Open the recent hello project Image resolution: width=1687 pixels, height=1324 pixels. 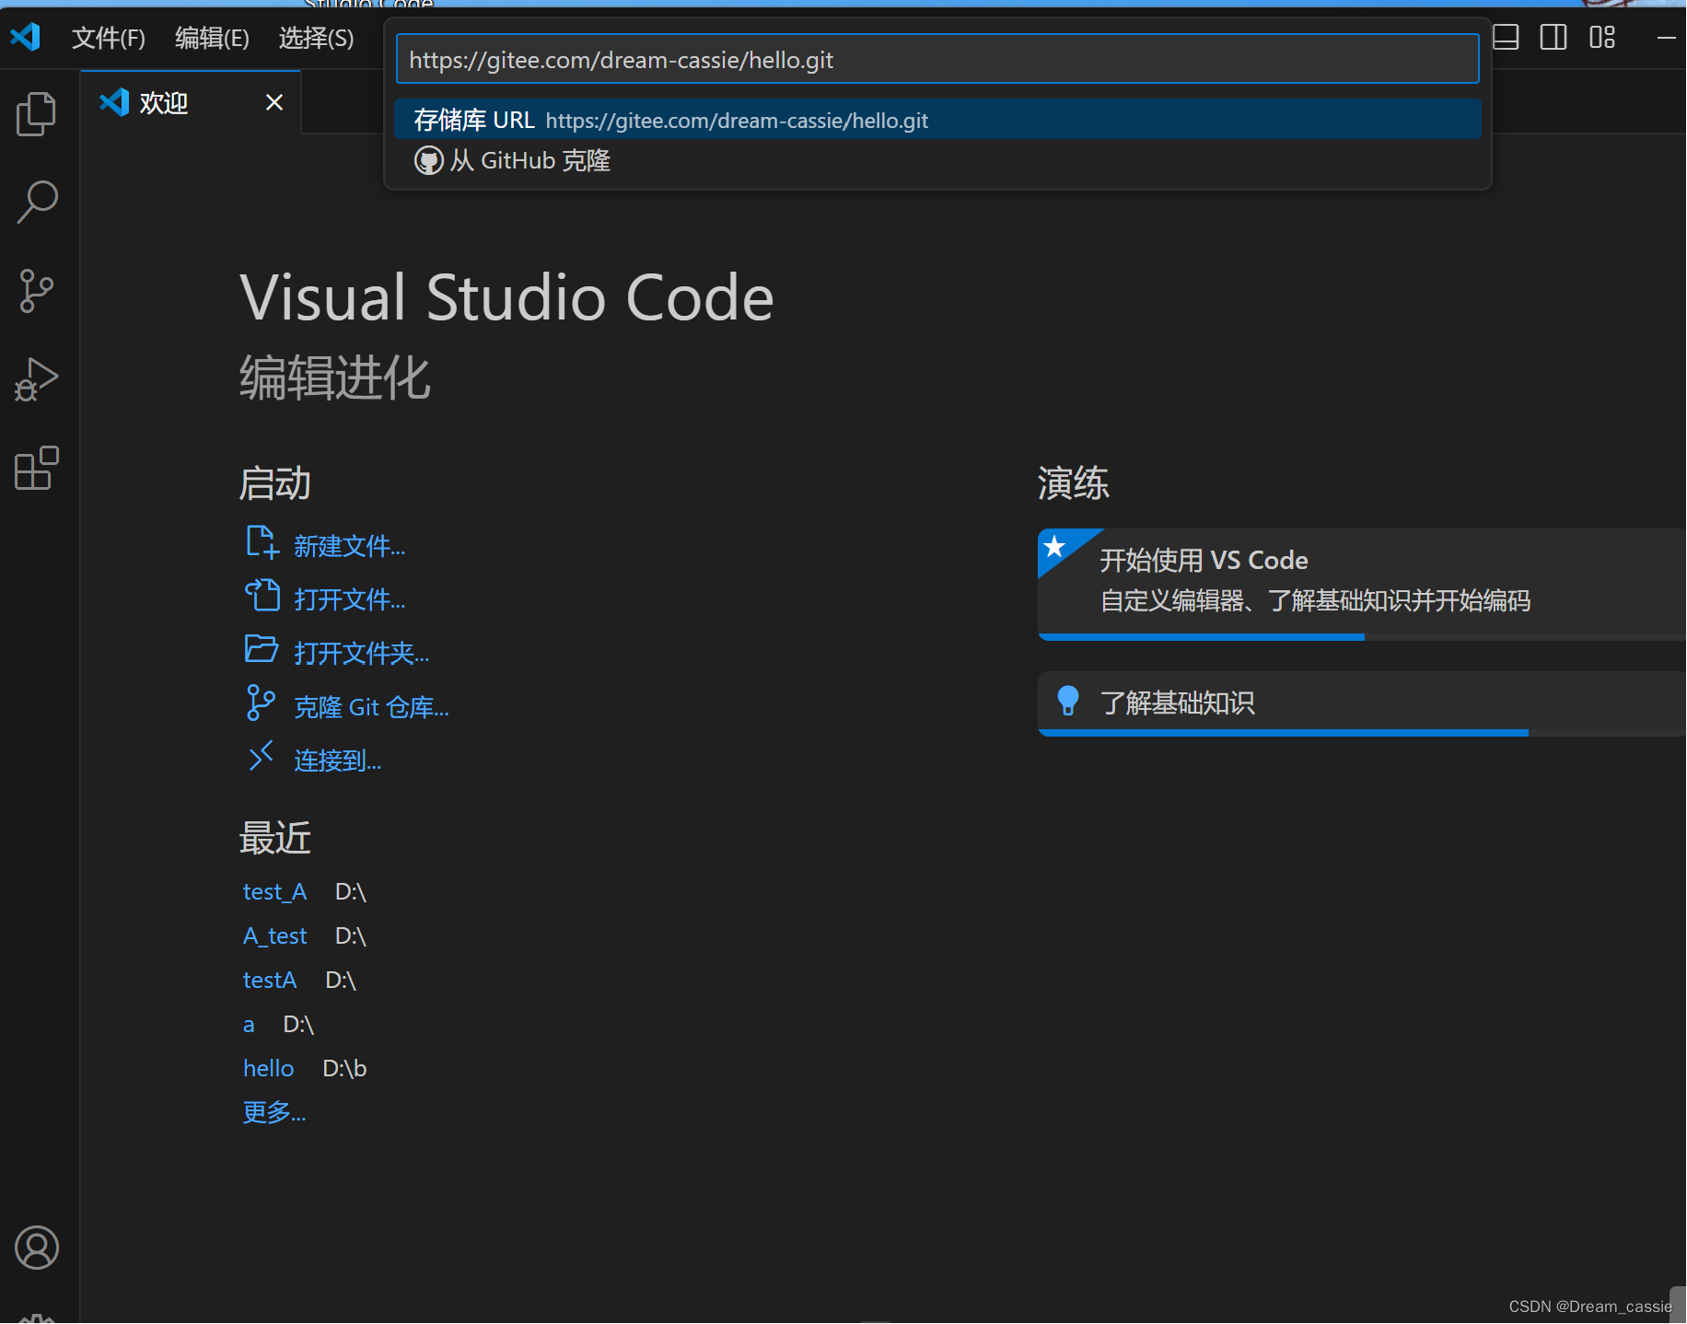point(268,1067)
